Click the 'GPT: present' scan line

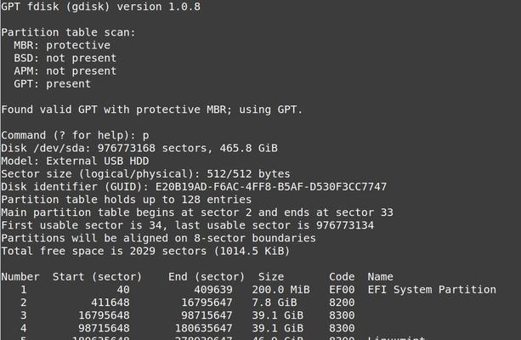(x=52, y=84)
